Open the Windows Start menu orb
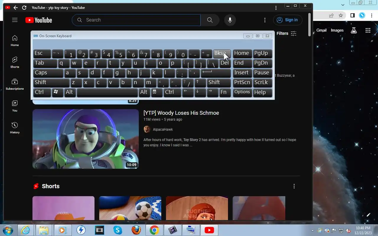Image resolution: width=378 pixels, height=236 pixels. 8,230
